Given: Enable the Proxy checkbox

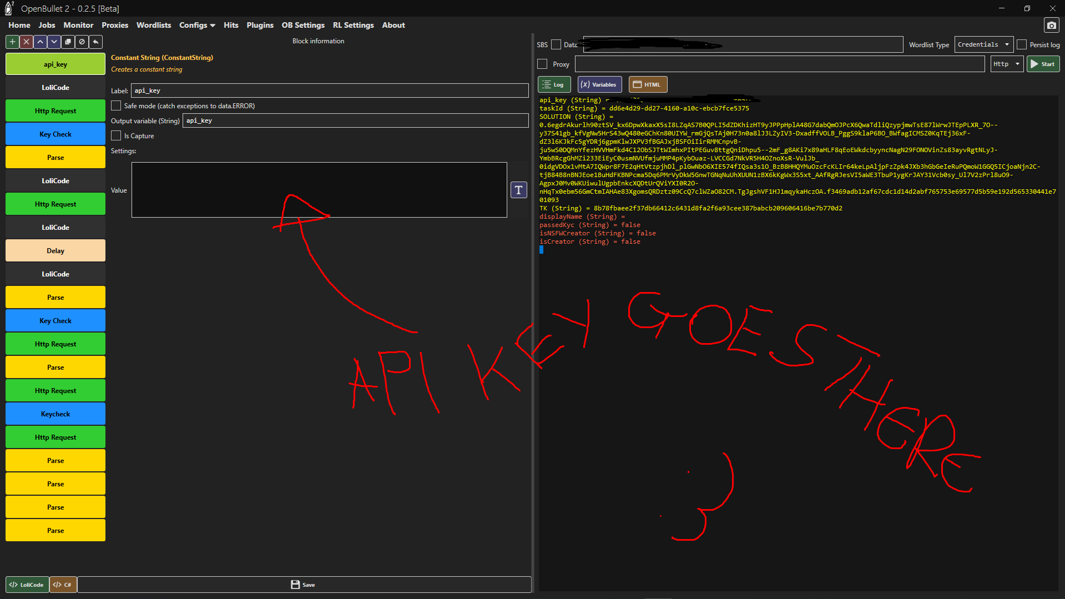Looking at the screenshot, I should coord(542,64).
